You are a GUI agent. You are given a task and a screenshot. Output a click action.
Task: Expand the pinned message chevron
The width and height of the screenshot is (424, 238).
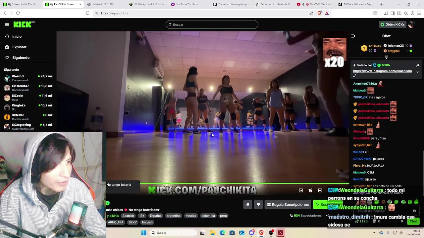(x=417, y=72)
